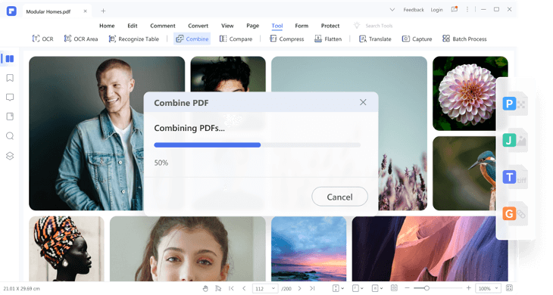The height and width of the screenshot is (295, 553).
Task: Open the bookmarks panel in sidebar
Action: (10, 78)
